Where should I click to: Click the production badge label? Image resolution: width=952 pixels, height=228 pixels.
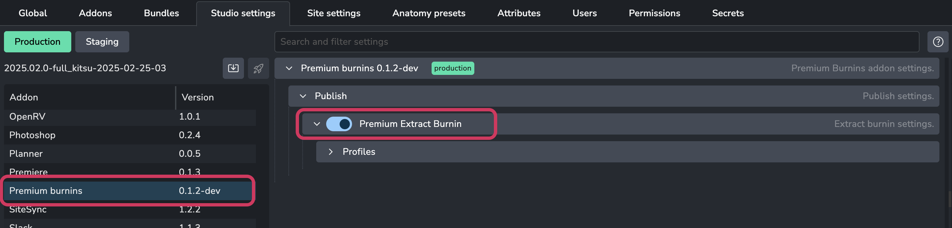pyautogui.click(x=452, y=68)
